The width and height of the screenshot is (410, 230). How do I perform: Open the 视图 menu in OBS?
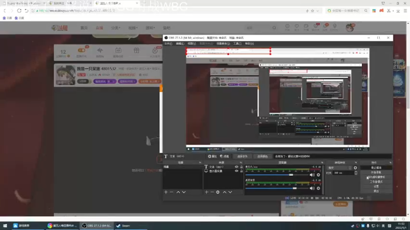click(x=192, y=43)
